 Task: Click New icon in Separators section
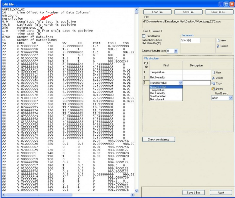(218, 41)
